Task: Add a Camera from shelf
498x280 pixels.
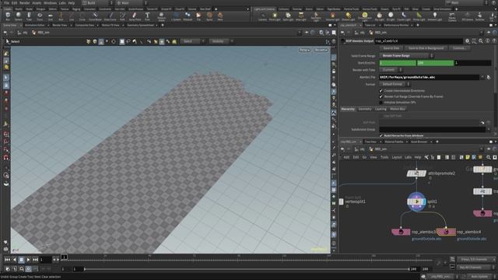Action: [263, 16]
